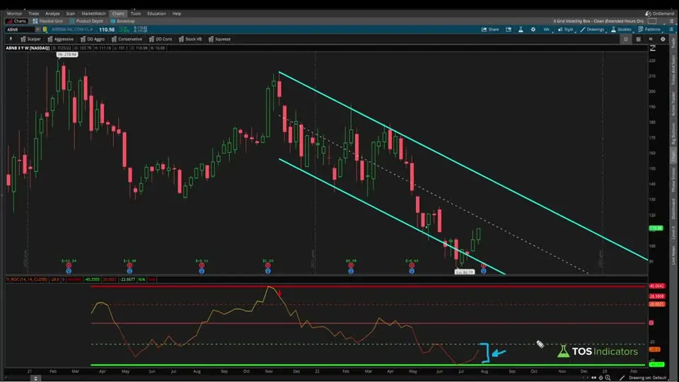Open the Education tab
Screen dimensions: 679x382
pyautogui.click(x=156, y=13)
